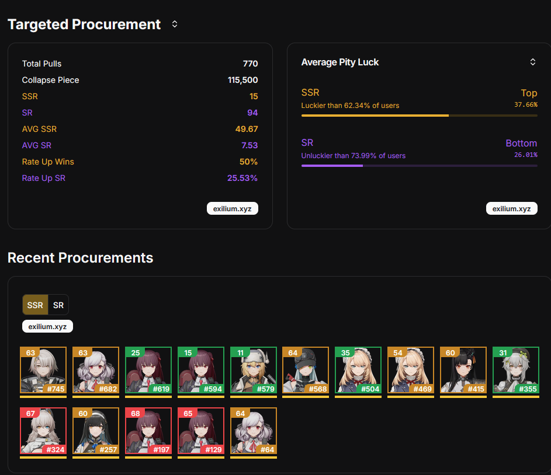The width and height of the screenshot is (551, 475).
Task: Click the Recent Procurements heading
Action: [x=81, y=258]
